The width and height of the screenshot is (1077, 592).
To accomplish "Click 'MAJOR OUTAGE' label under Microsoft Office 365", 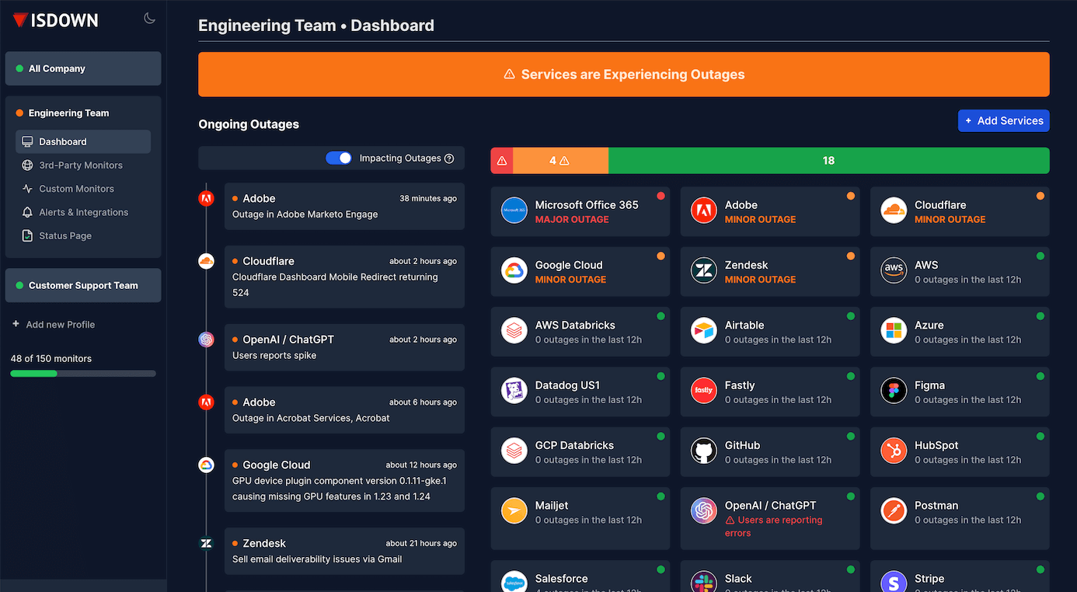I will pos(572,220).
